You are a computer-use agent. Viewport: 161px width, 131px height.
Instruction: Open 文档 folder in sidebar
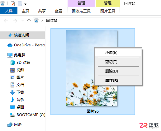(20, 85)
